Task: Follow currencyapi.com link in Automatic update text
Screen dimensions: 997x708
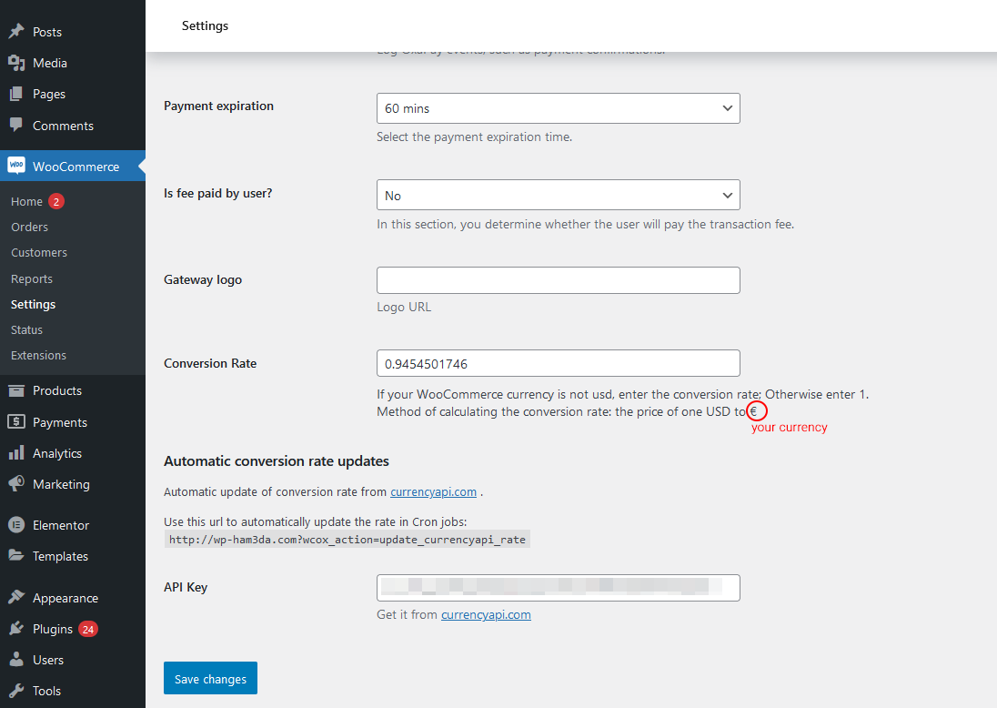Action: (433, 491)
